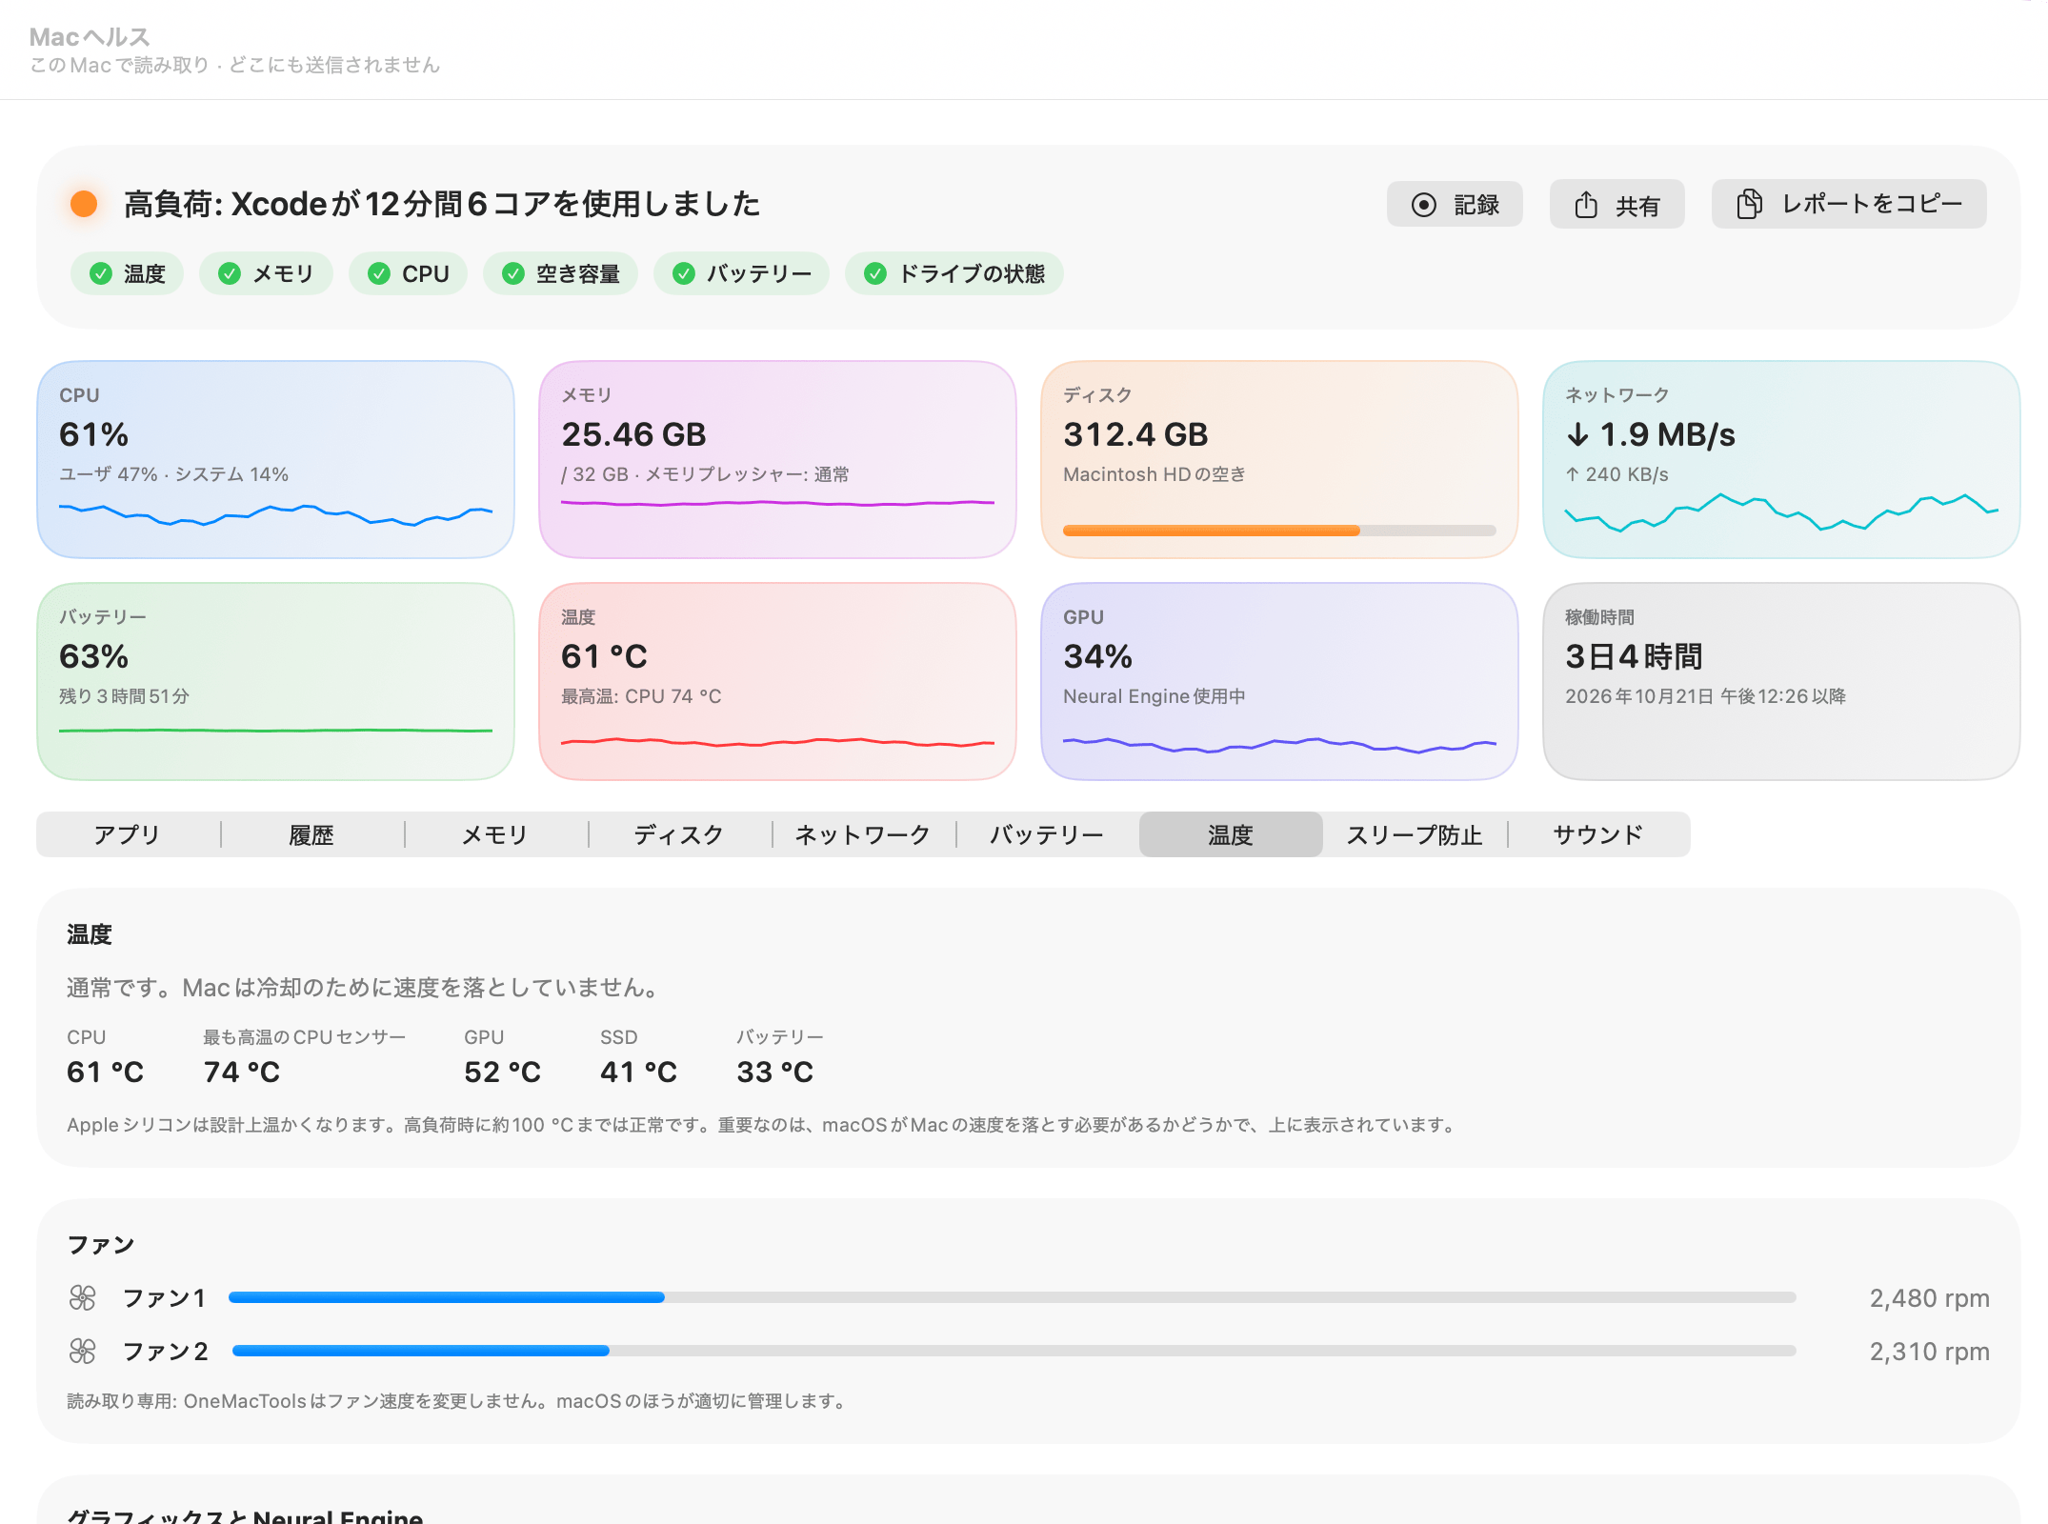Click the ファン1 fan icon
Viewport: 2048px width, 1524px height.
pos(83,1297)
